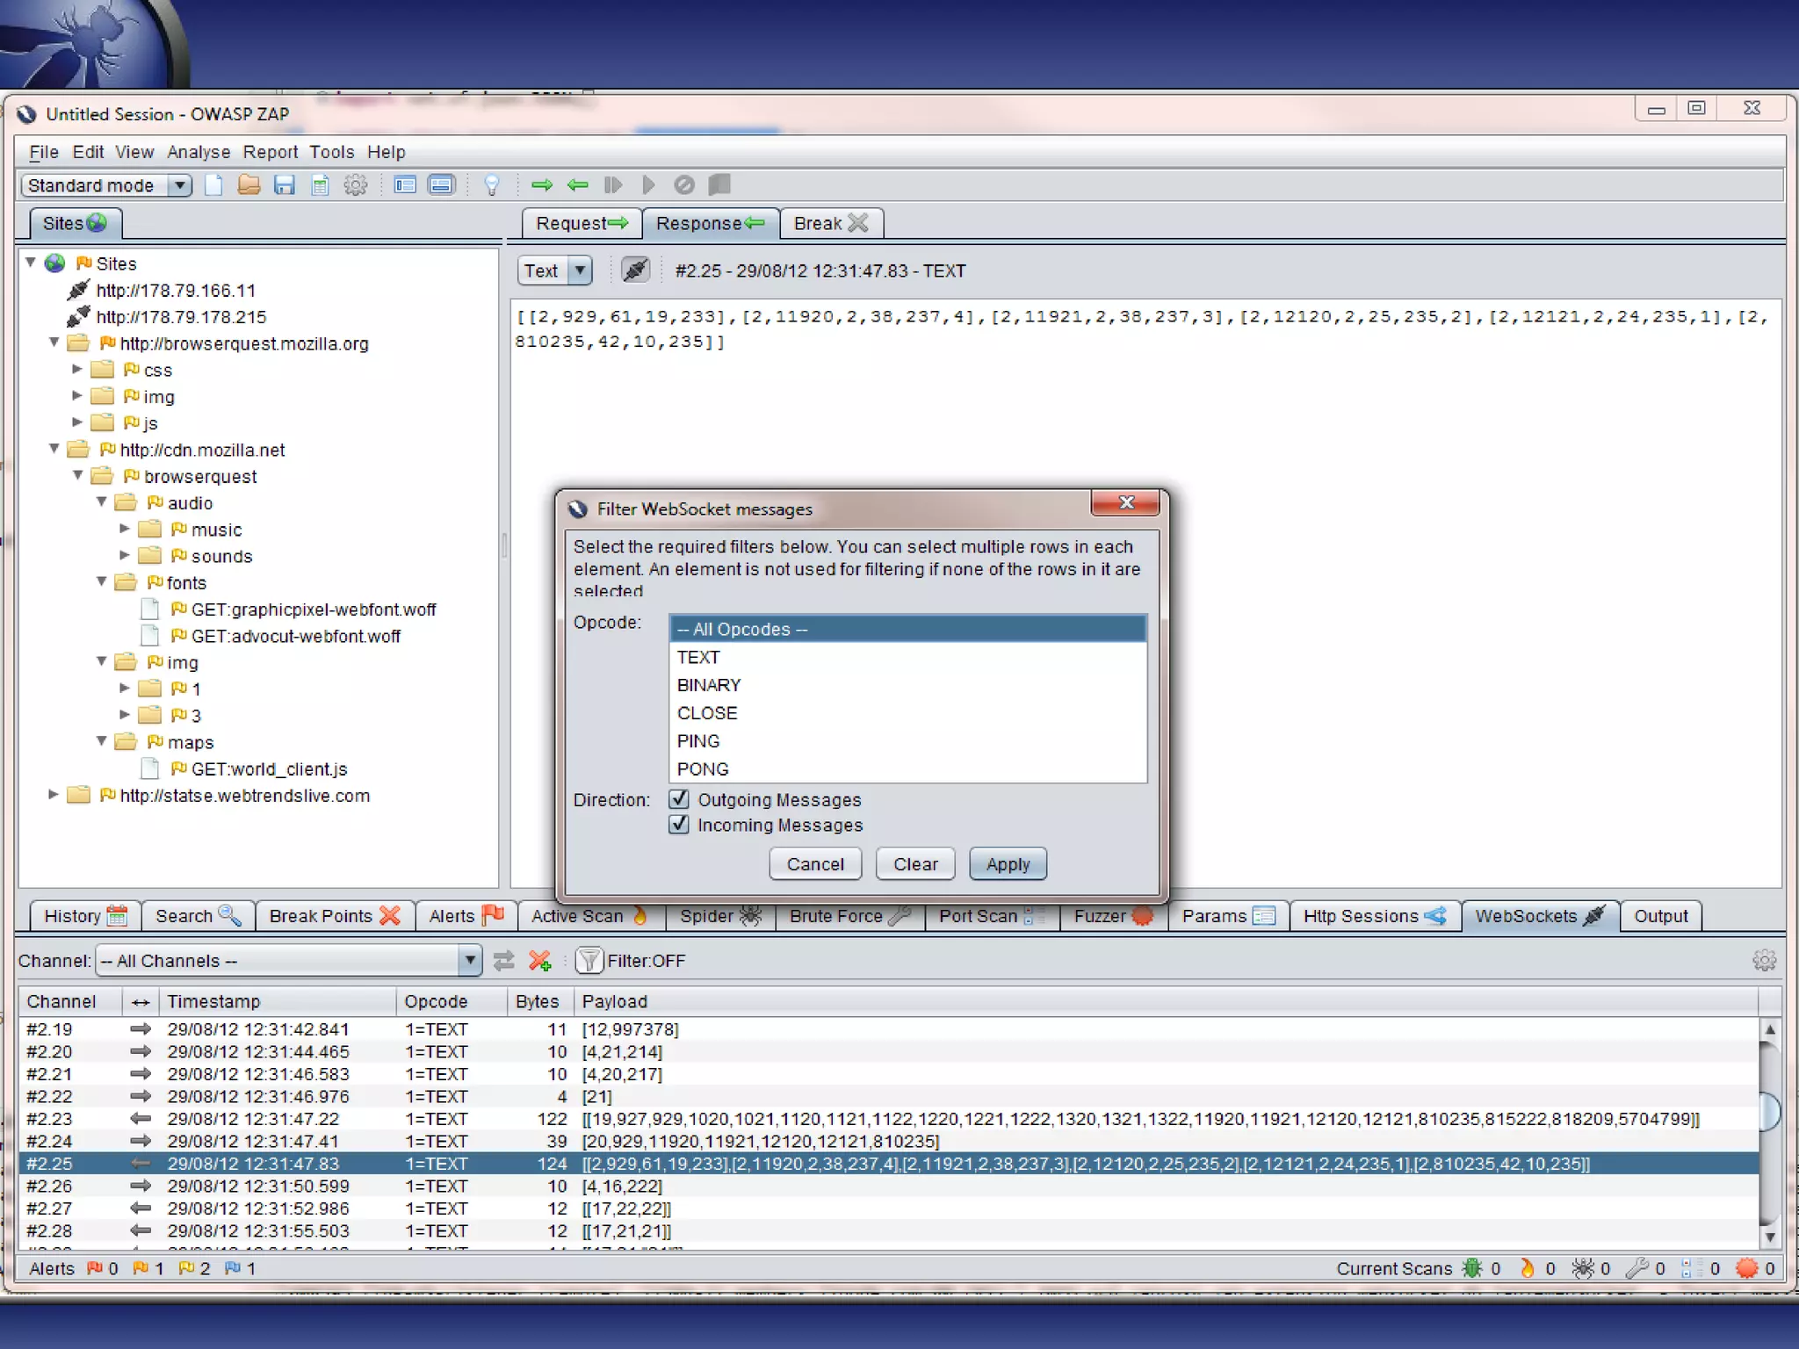The height and width of the screenshot is (1349, 1799).
Task: Switch to the Fuzzer tab
Action: click(x=1111, y=916)
